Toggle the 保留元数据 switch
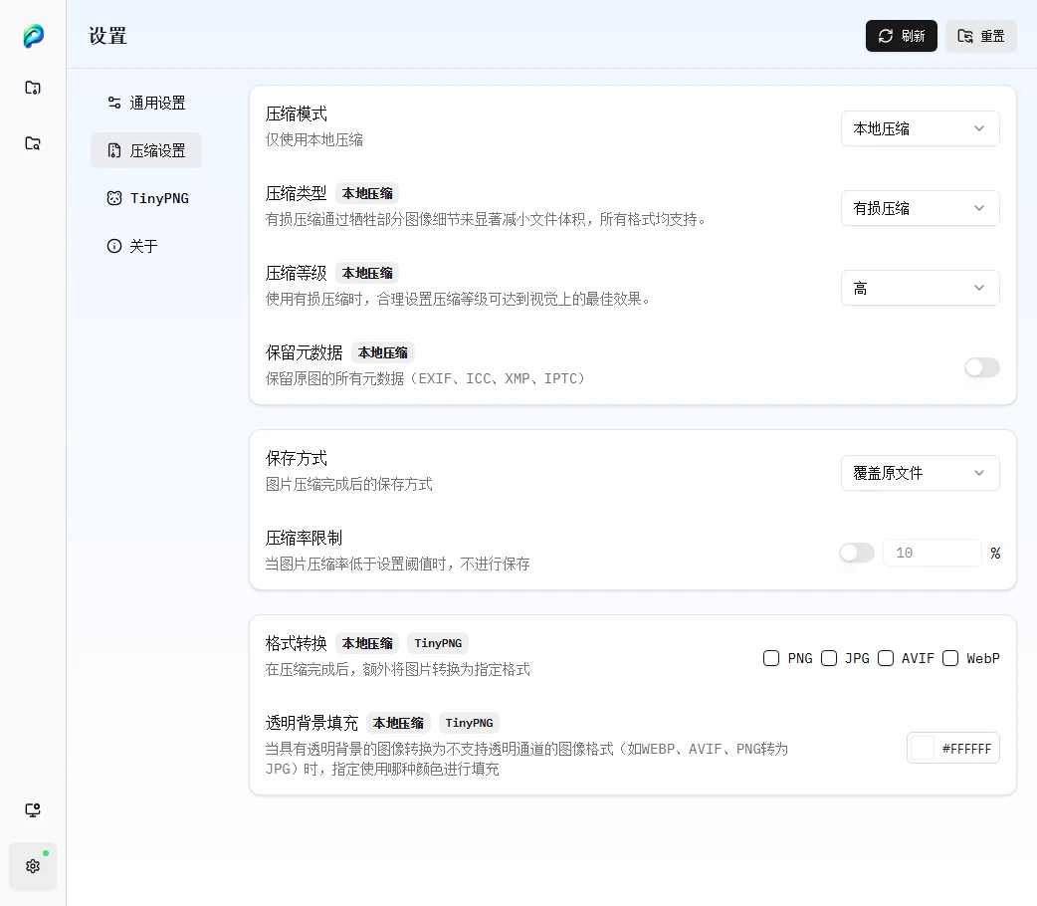1037x906 pixels. [x=981, y=367]
